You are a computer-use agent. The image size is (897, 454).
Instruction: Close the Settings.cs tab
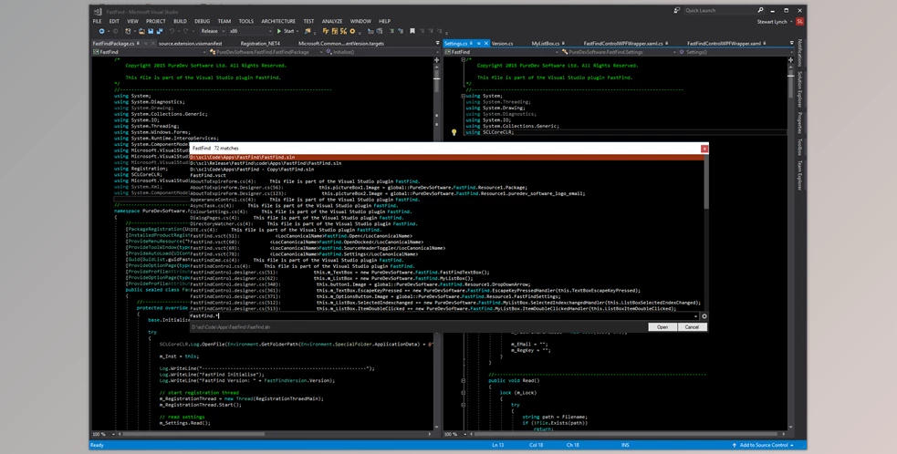click(x=486, y=44)
